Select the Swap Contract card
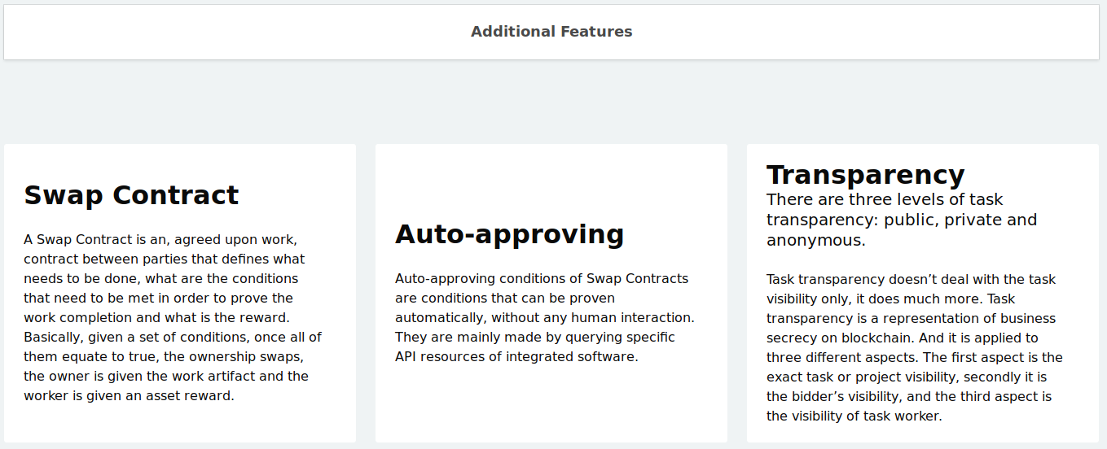Image resolution: width=1107 pixels, height=449 pixels. (x=180, y=293)
